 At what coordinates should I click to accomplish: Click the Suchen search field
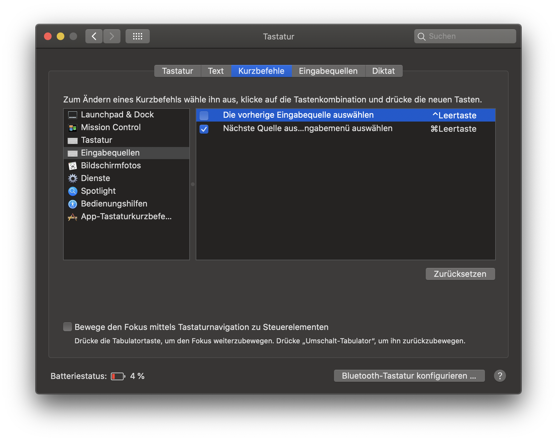pyautogui.click(x=465, y=36)
